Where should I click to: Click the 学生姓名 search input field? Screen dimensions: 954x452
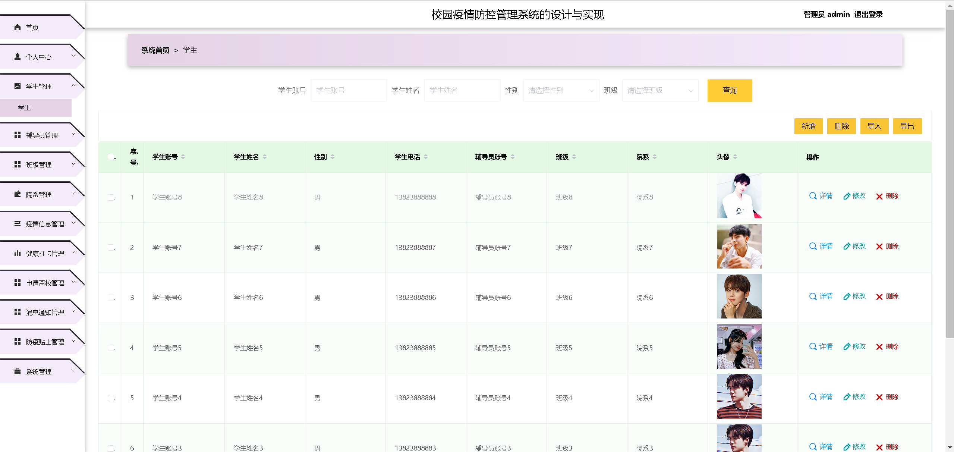tap(462, 91)
